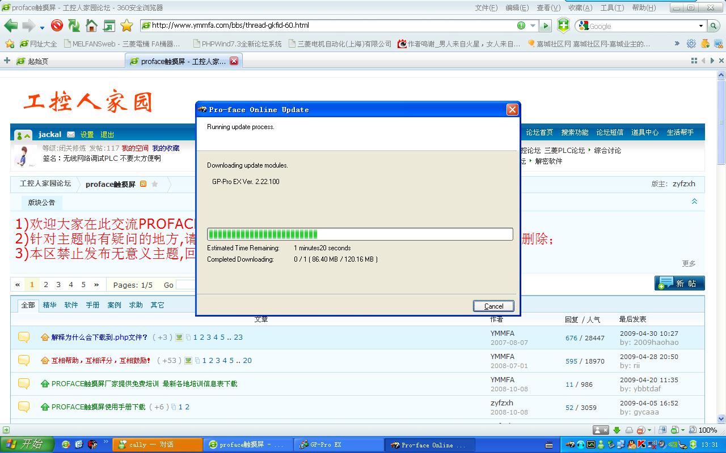Click the Google search input field
This screenshot has width=726, height=453.
[x=641, y=26]
